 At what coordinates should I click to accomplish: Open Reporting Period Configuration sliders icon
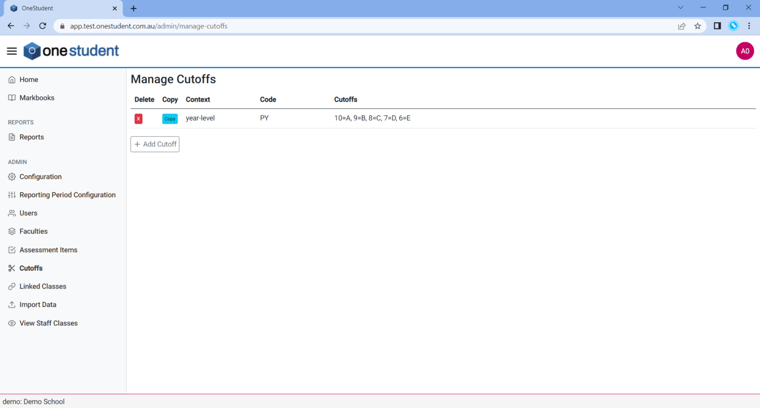[x=12, y=194]
